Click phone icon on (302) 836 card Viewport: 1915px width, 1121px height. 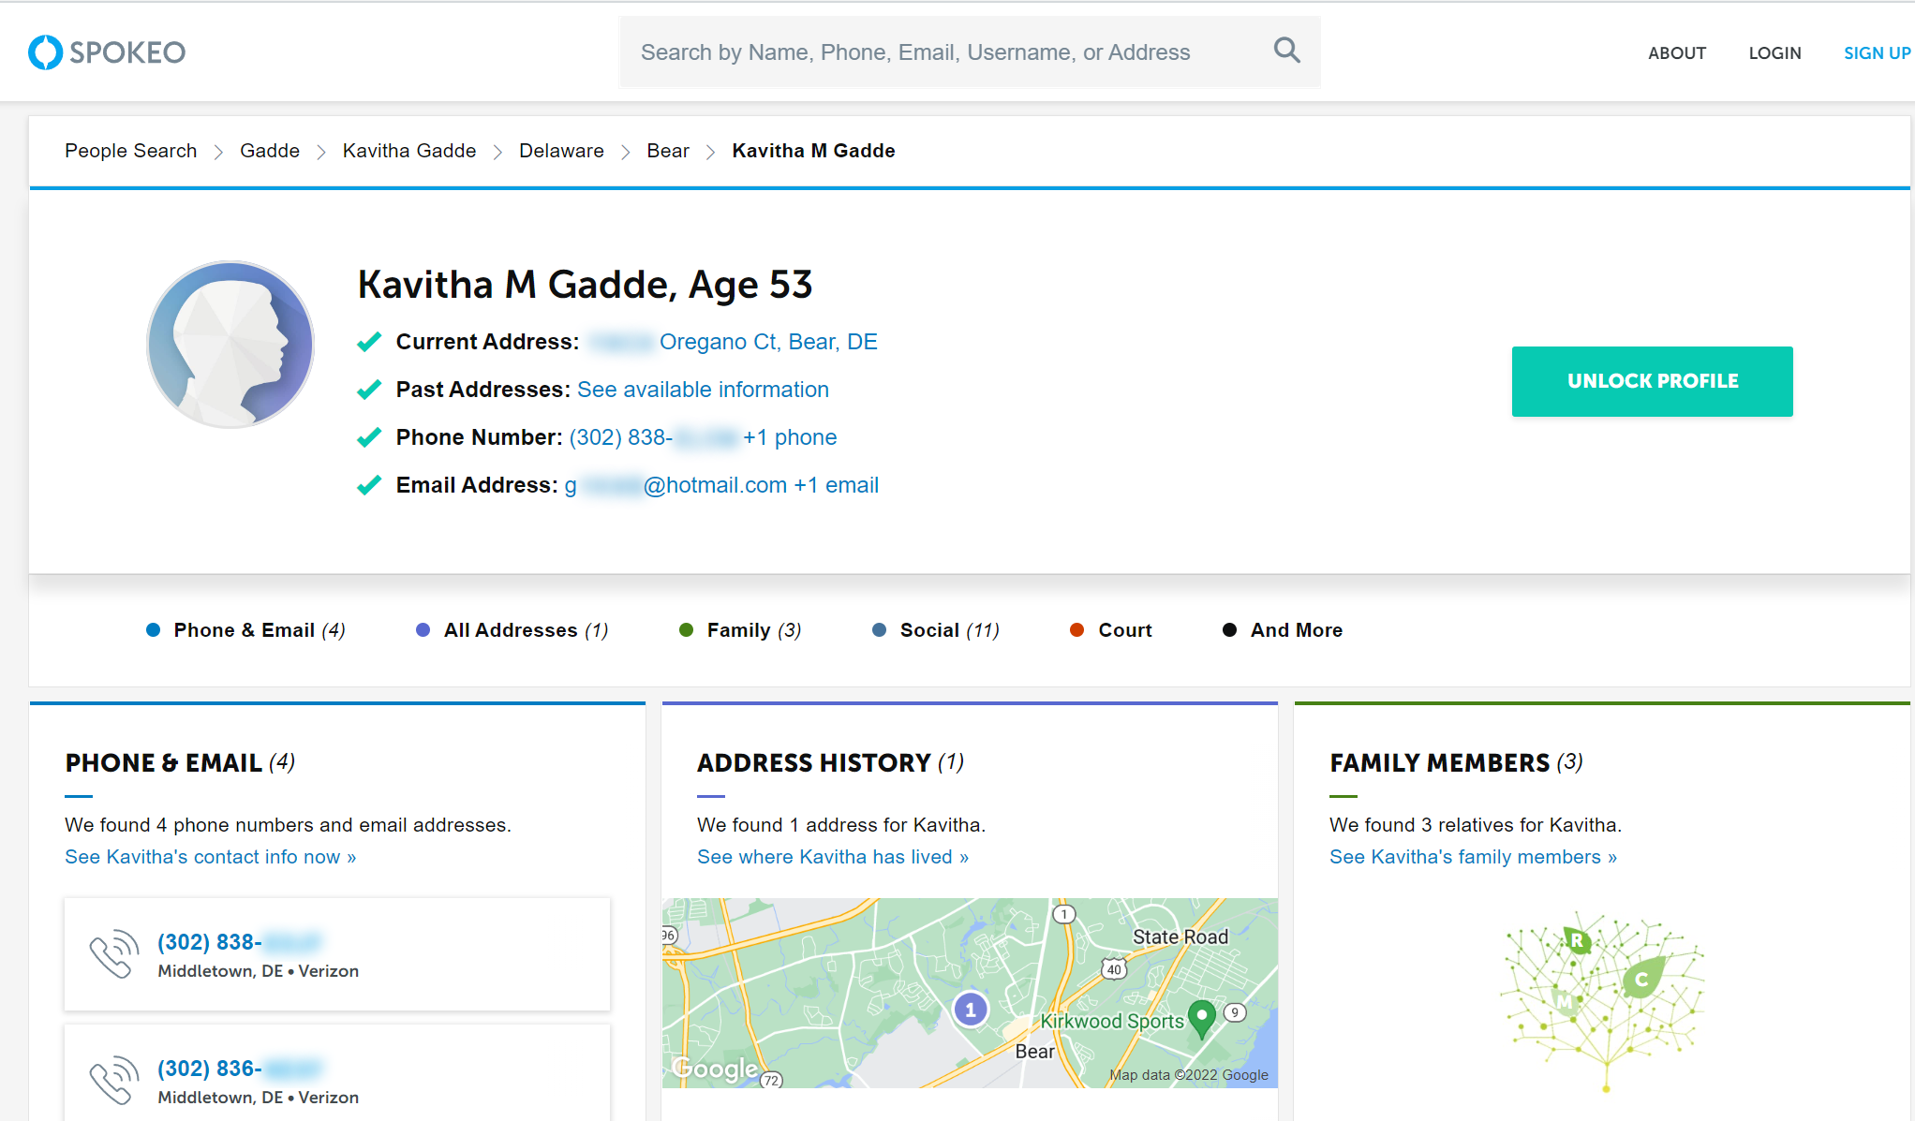114,1081
